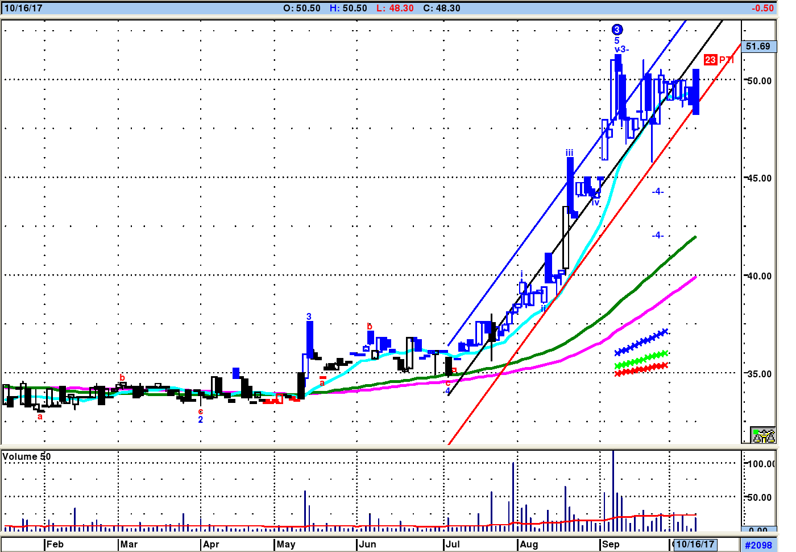The width and height of the screenshot is (796, 552).
Task: Select the iv wave label below the consolidation bars
Action: (x=595, y=203)
